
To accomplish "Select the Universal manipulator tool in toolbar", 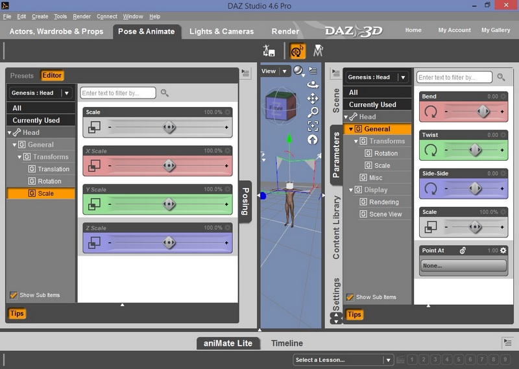I will click(297, 51).
